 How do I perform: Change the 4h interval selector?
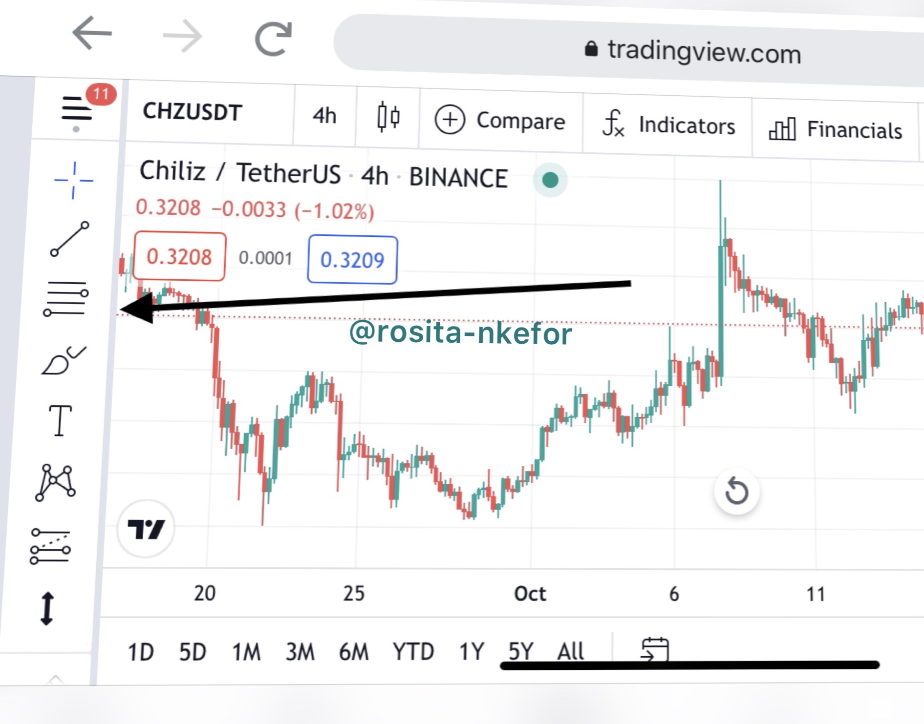pyautogui.click(x=325, y=116)
